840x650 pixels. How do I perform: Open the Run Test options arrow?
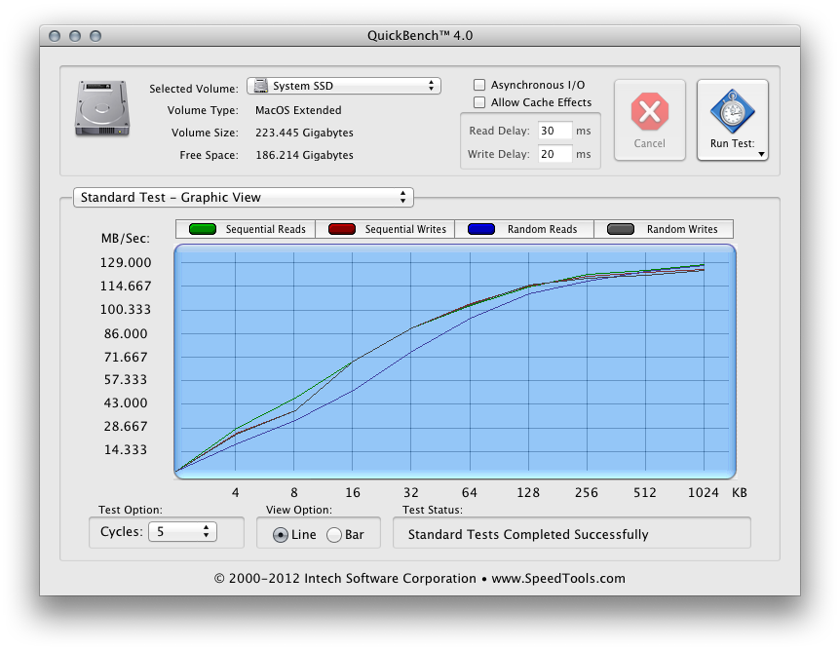pos(761,154)
